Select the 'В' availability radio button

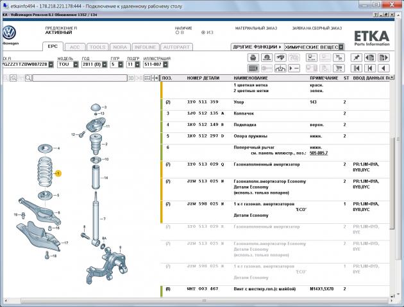177,33
